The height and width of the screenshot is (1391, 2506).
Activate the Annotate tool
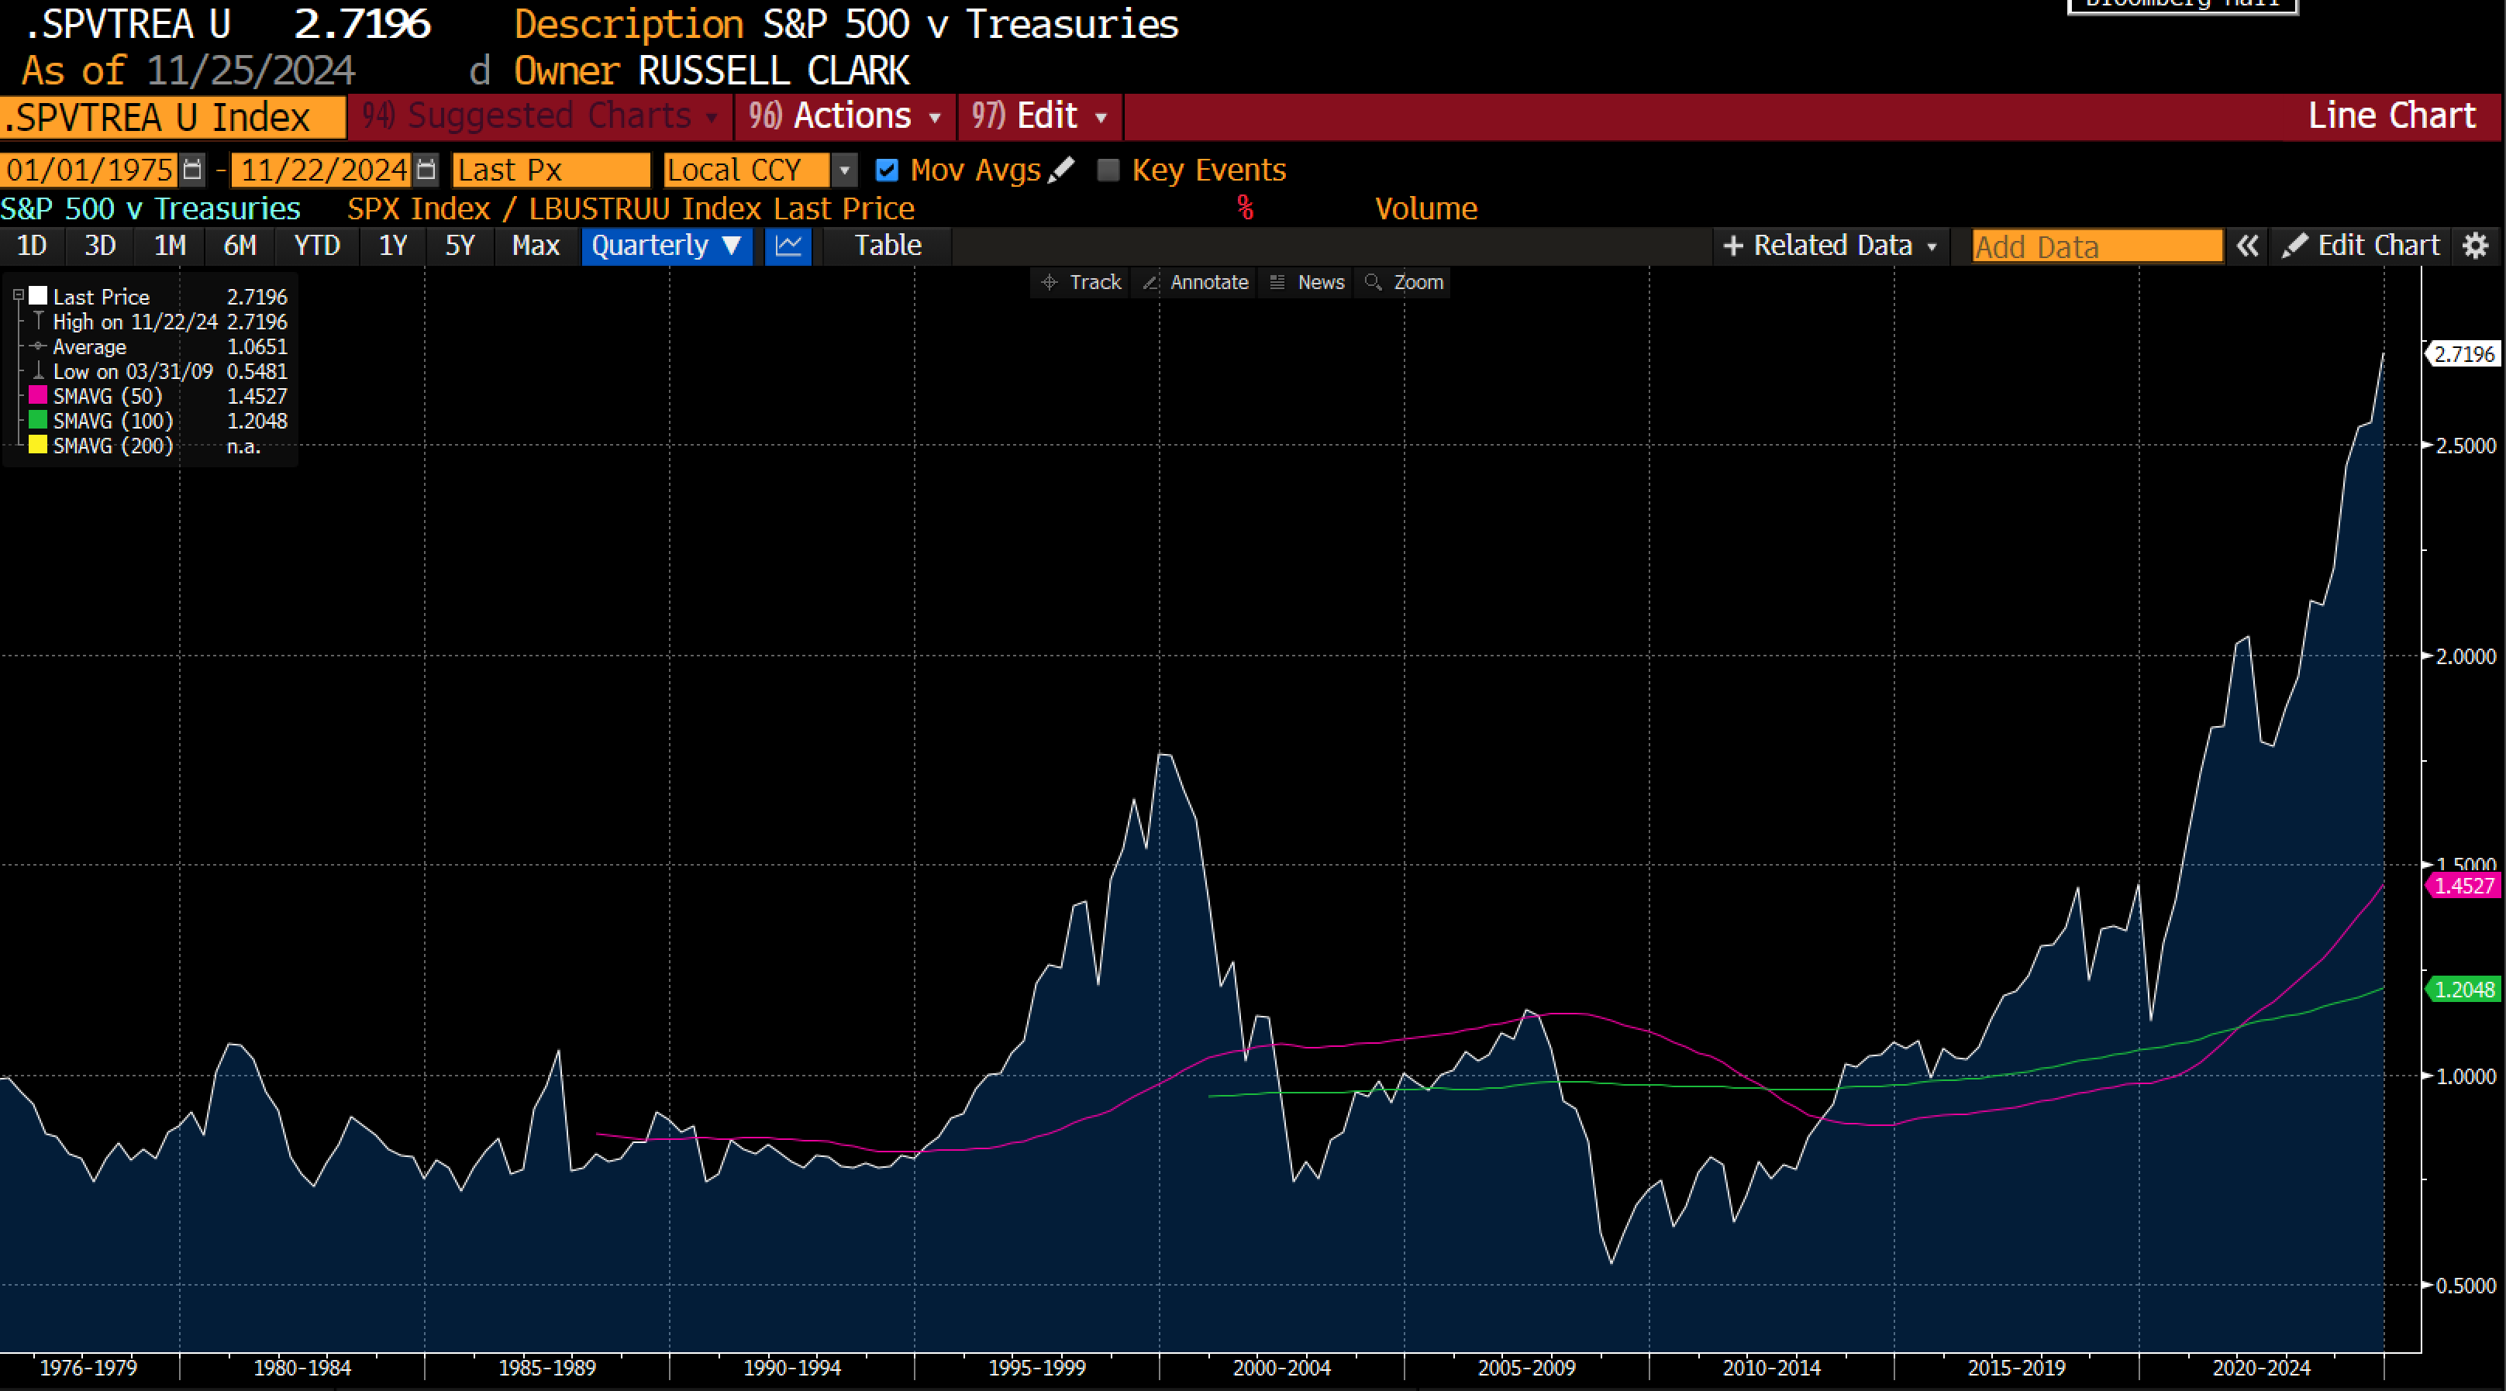[1195, 282]
